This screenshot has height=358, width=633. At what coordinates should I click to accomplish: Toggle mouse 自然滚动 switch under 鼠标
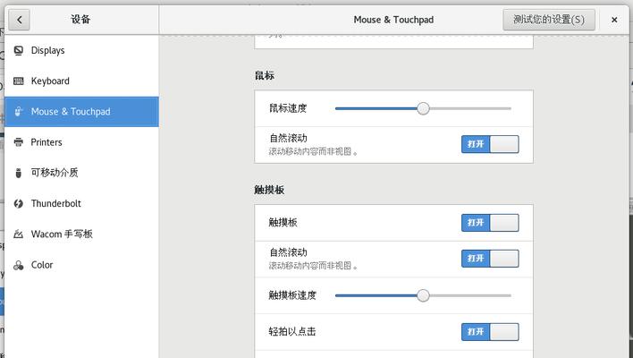click(490, 144)
